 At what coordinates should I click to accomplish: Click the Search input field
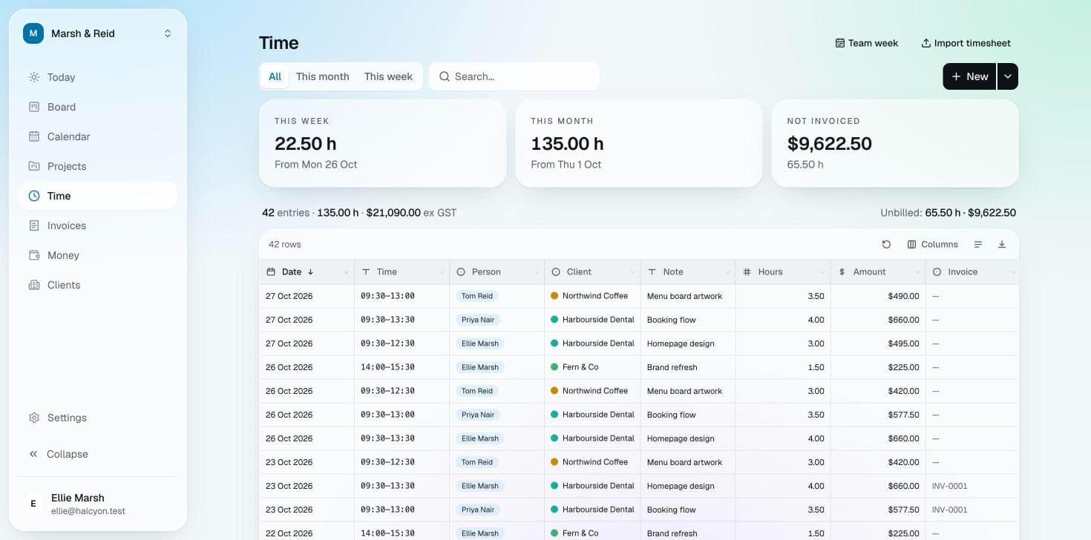pos(514,76)
